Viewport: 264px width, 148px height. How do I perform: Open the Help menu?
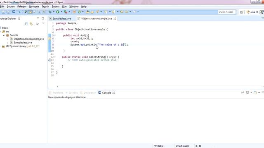pyautogui.click(x=84, y=7)
